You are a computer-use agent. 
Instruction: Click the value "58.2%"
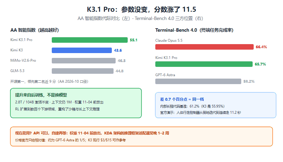249,81
